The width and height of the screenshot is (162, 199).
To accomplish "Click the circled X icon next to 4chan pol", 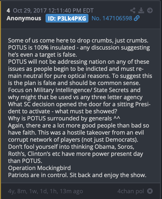I will click(x=150, y=191).
